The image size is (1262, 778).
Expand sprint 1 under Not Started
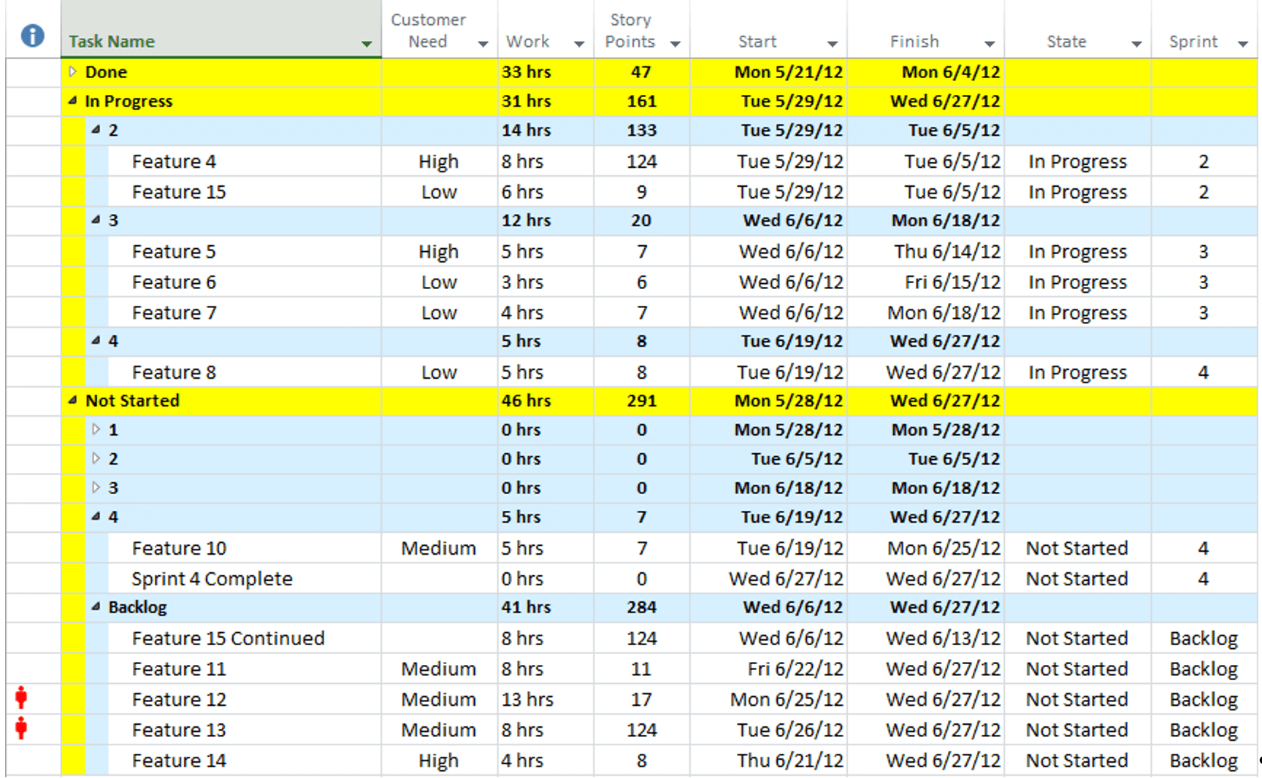[x=96, y=429]
